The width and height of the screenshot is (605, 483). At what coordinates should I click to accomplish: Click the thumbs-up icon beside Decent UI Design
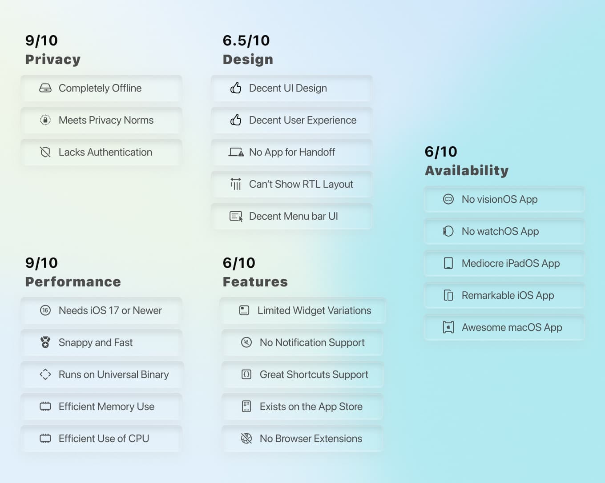click(236, 88)
